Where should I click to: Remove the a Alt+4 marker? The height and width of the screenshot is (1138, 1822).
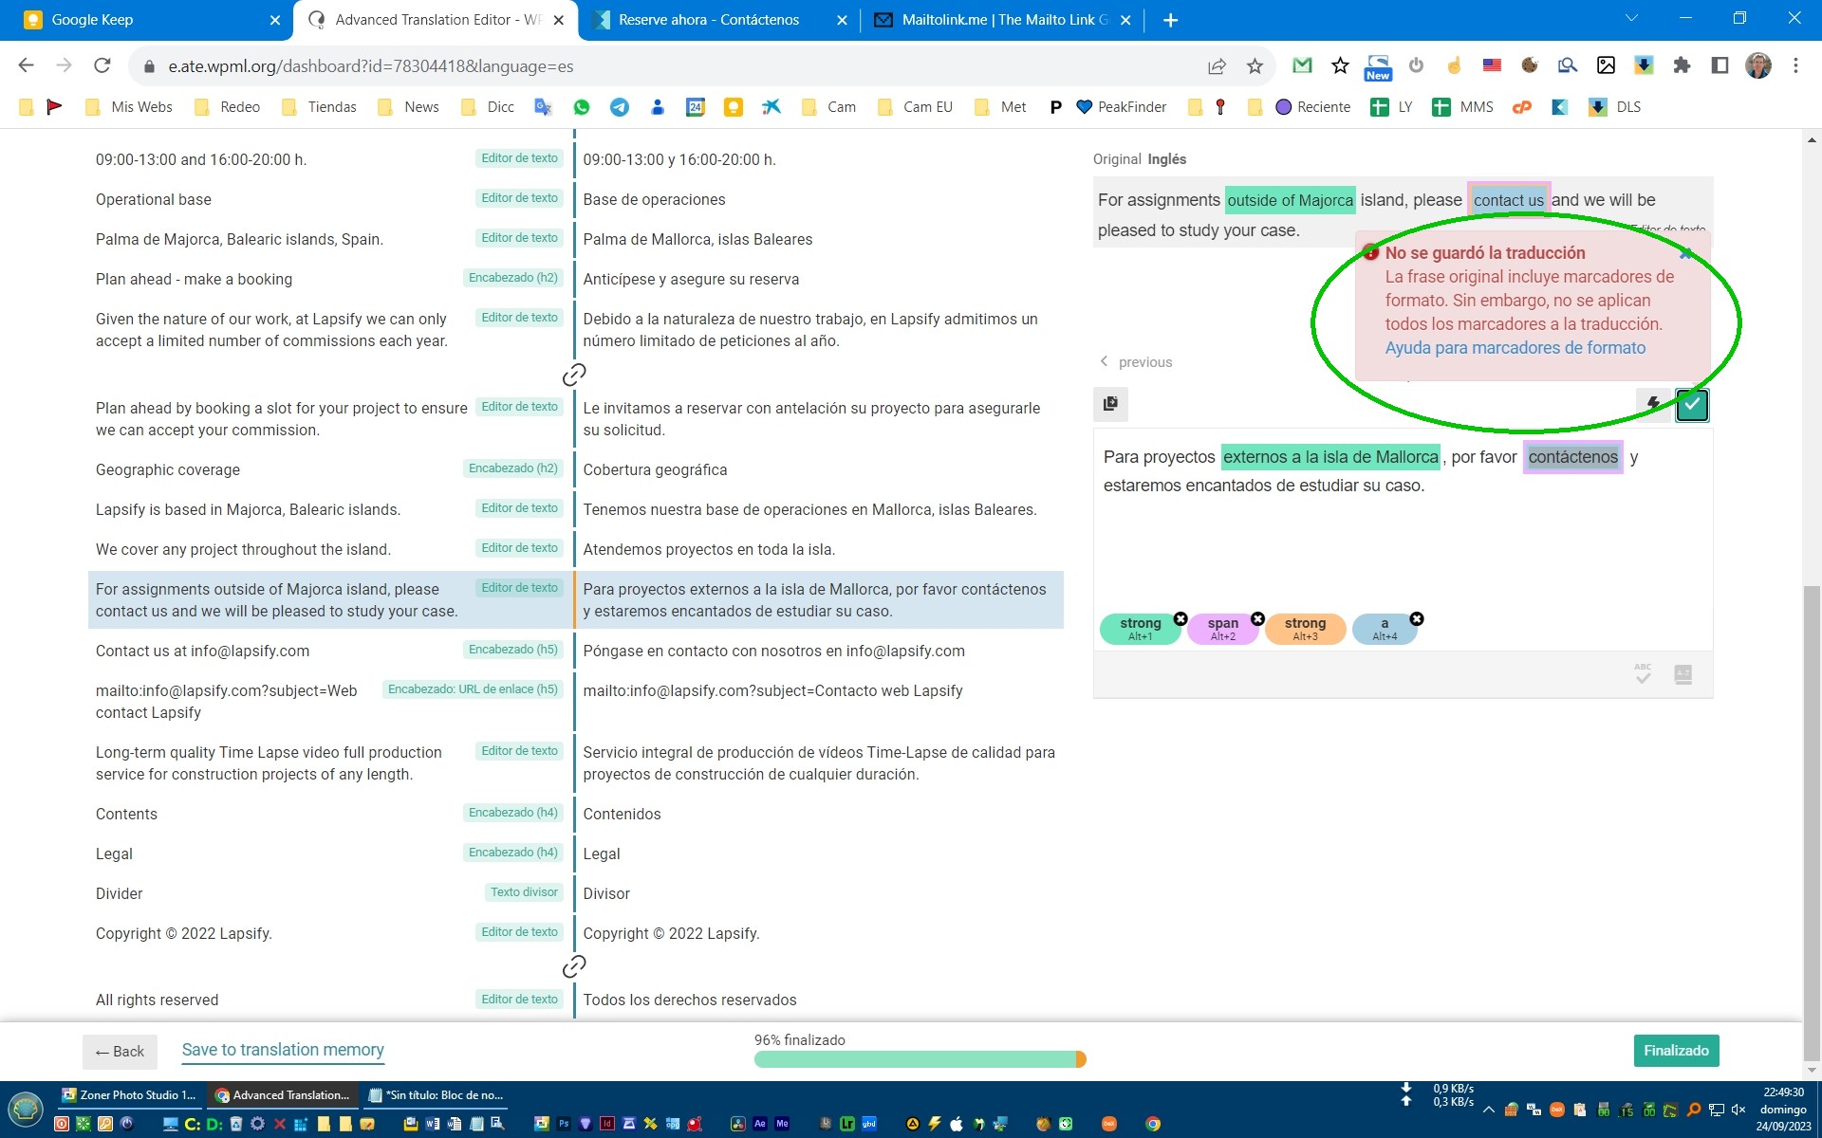pyautogui.click(x=1417, y=618)
